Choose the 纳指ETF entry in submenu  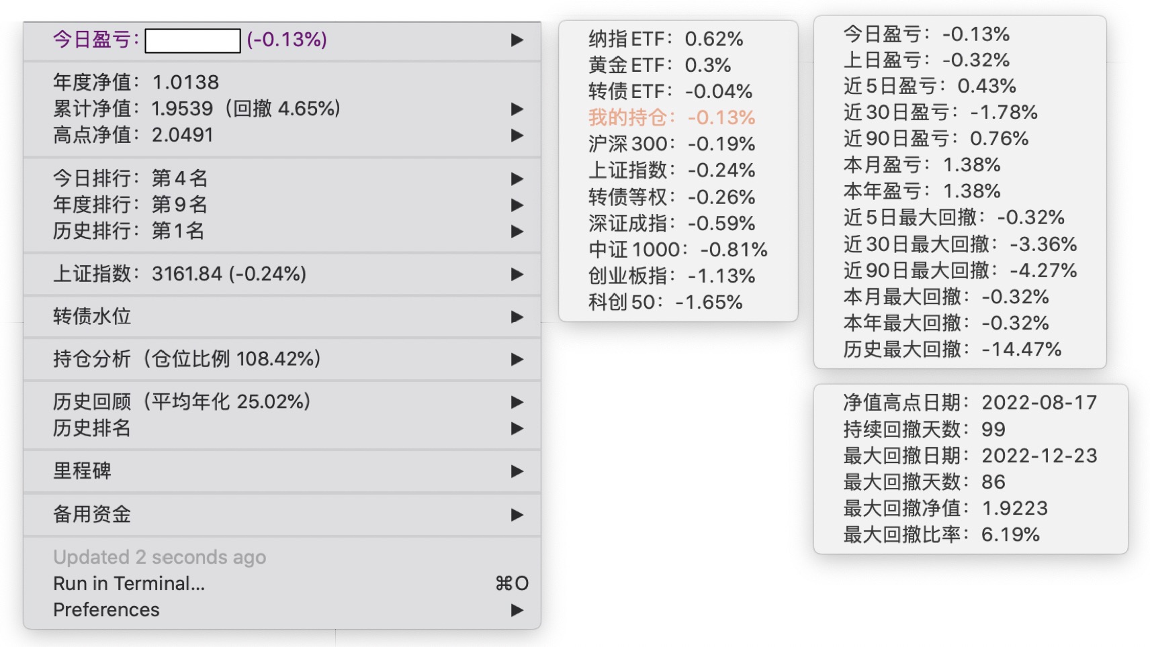(665, 39)
